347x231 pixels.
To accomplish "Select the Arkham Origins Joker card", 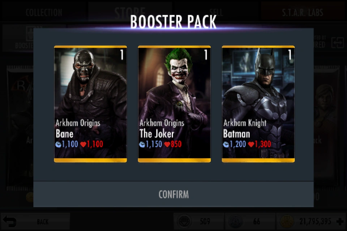I will [x=174, y=104].
